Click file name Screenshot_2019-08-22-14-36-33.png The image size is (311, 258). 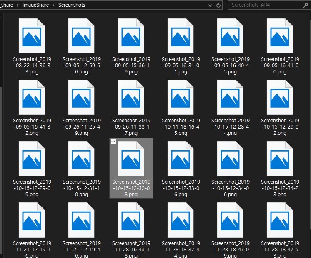coord(32,66)
